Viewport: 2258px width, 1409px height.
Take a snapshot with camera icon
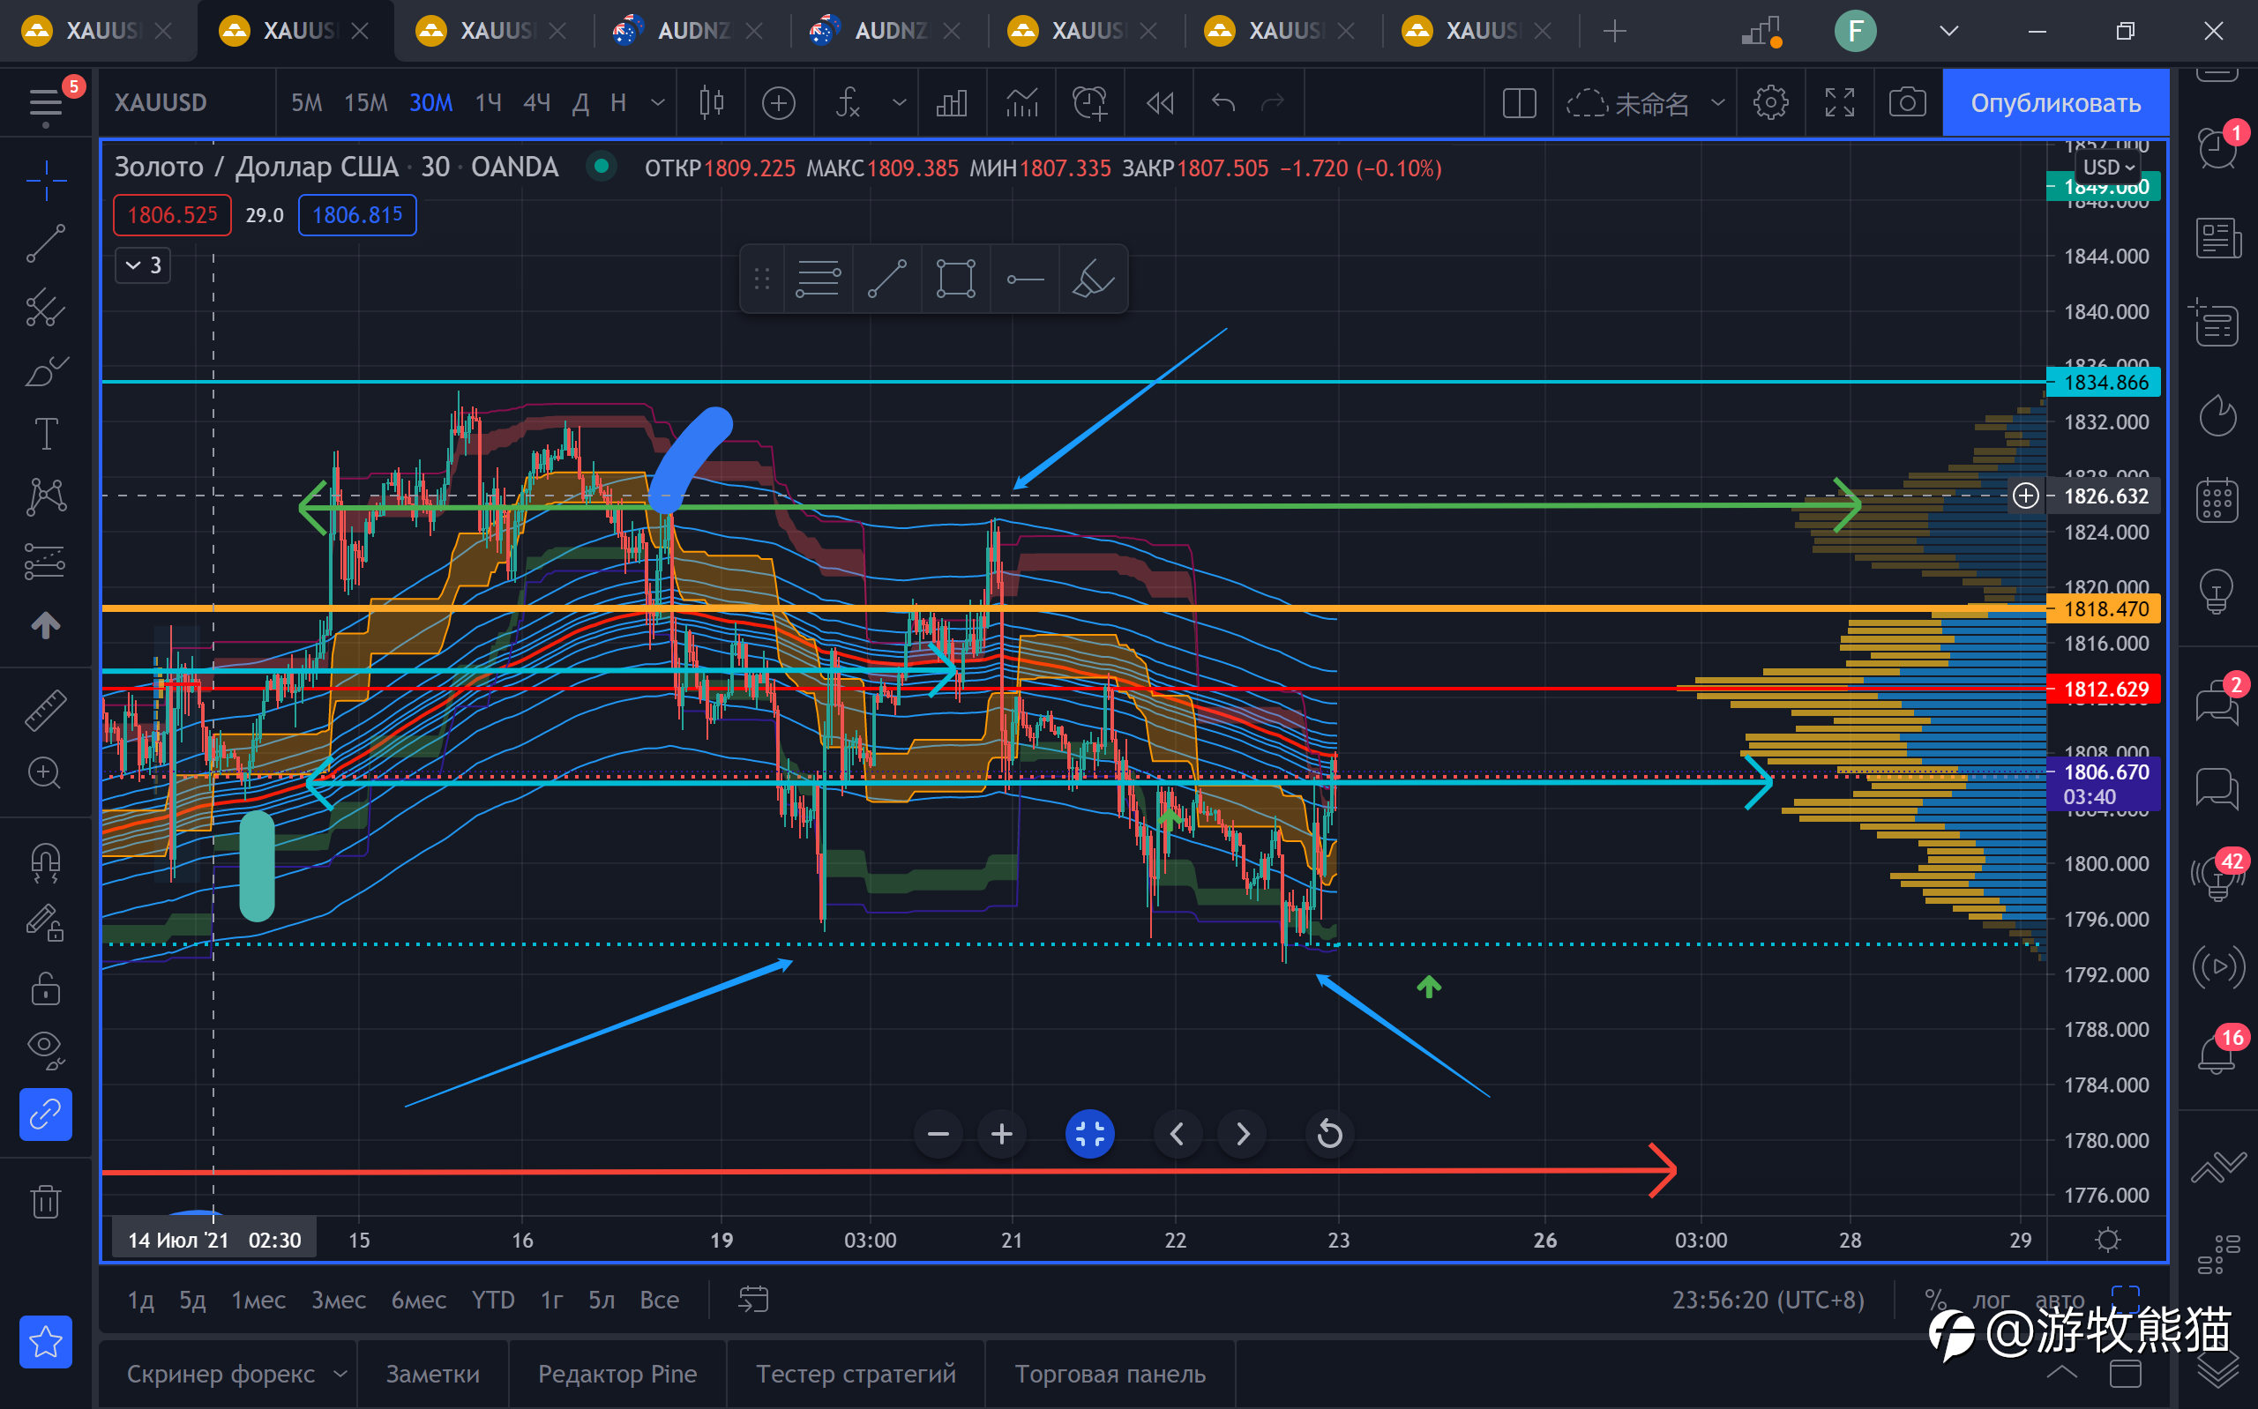(1907, 102)
